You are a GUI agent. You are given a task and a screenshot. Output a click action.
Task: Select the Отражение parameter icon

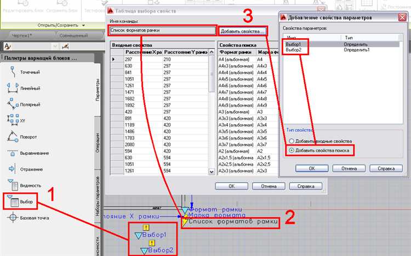(x=12, y=169)
